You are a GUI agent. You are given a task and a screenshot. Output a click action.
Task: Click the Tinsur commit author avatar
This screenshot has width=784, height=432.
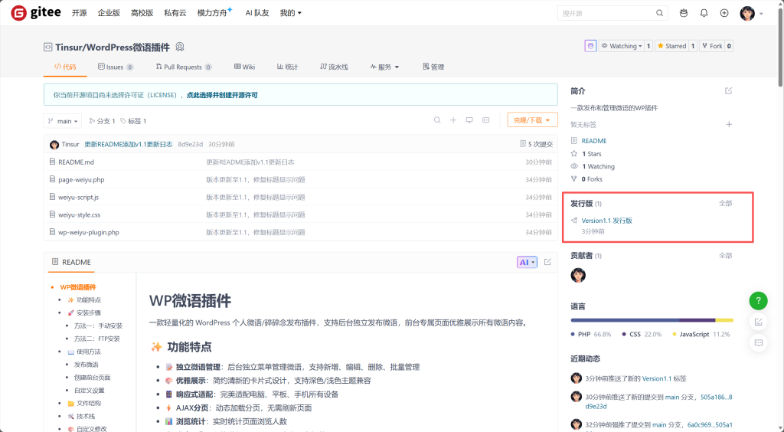point(54,145)
